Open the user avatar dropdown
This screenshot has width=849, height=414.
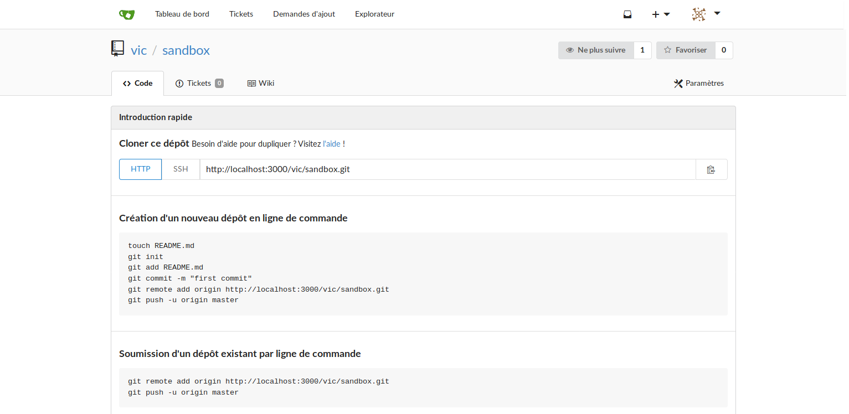(x=706, y=14)
